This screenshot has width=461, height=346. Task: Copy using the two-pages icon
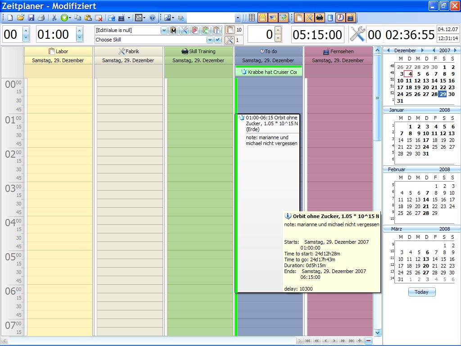click(77, 18)
